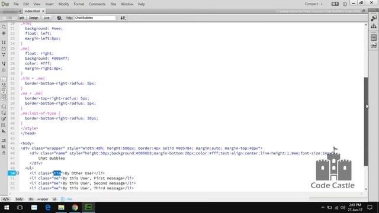Click the Wrap Tag icon
The width and height of the screenshot is (379, 213).
[x=4, y=119]
